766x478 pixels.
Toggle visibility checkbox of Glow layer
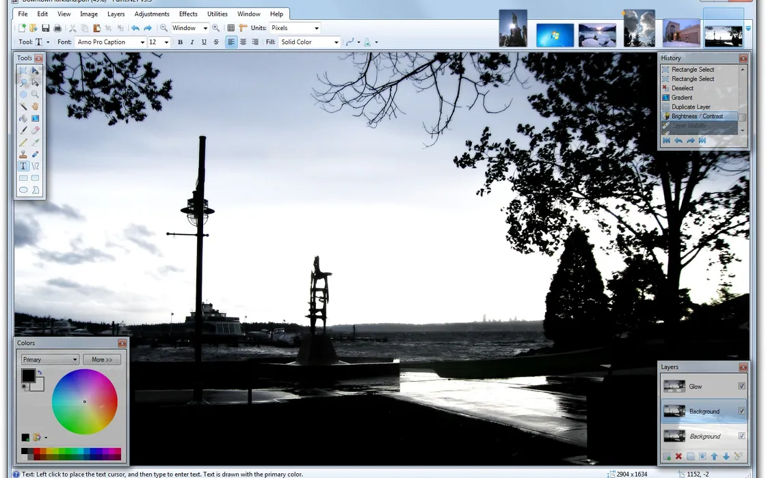pyautogui.click(x=741, y=386)
